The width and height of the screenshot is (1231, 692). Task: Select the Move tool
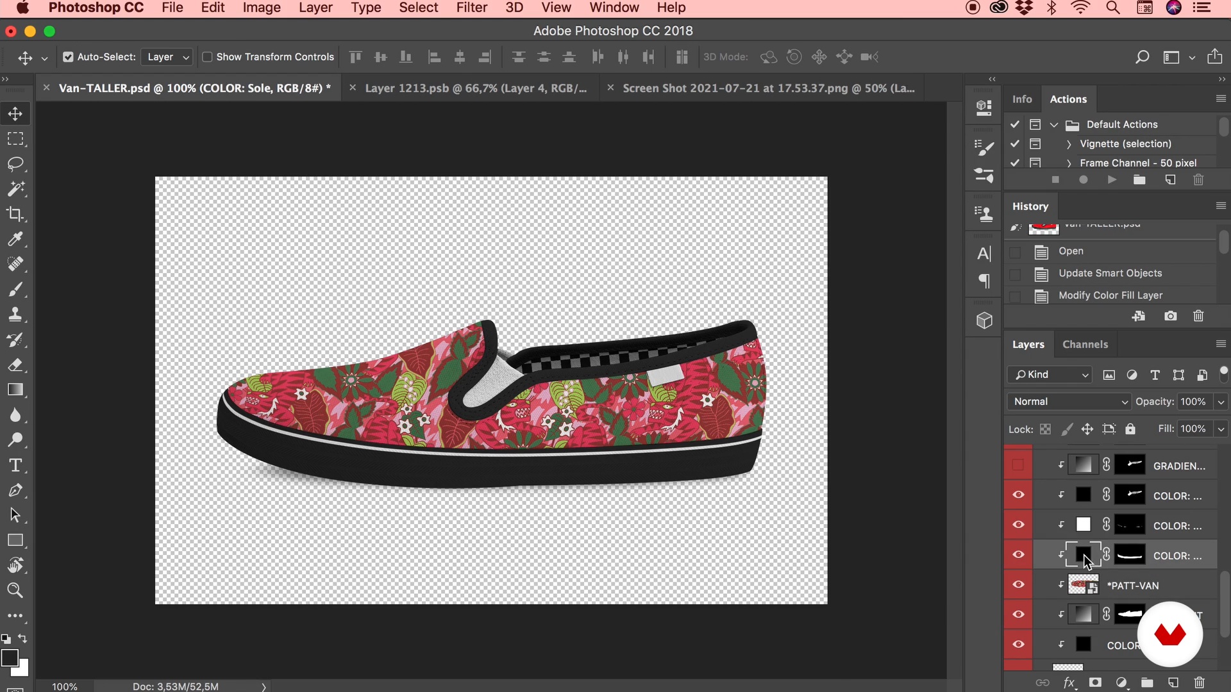pyautogui.click(x=15, y=113)
